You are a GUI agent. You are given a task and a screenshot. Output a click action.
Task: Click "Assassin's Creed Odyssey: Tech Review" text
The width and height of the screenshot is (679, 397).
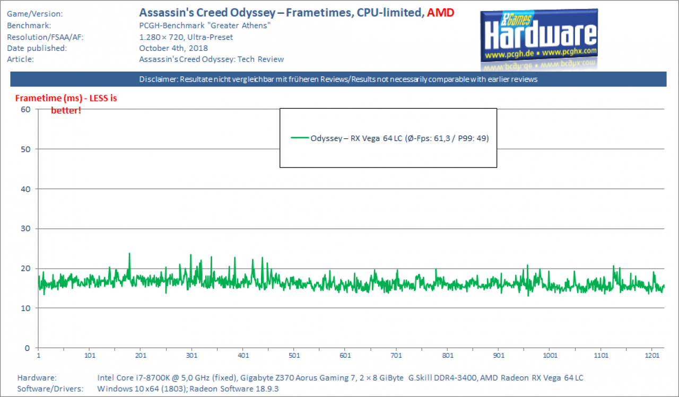(x=211, y=59)
